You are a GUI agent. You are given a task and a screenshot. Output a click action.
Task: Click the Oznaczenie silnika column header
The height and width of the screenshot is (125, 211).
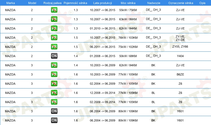[181, 3]
